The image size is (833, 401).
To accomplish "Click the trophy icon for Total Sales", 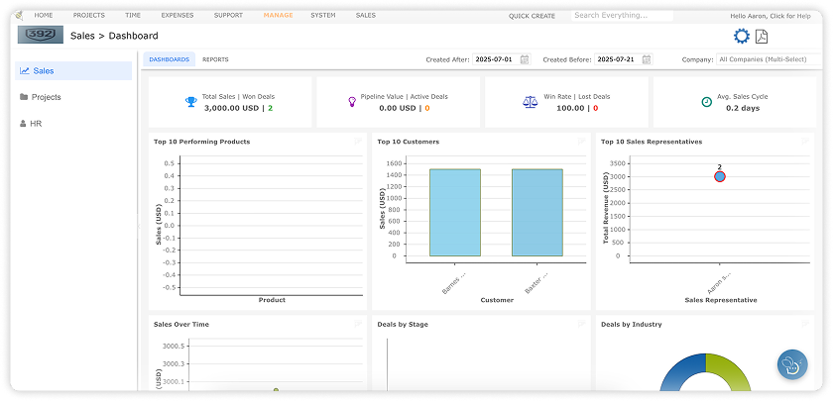I will (x=191, y=102).
